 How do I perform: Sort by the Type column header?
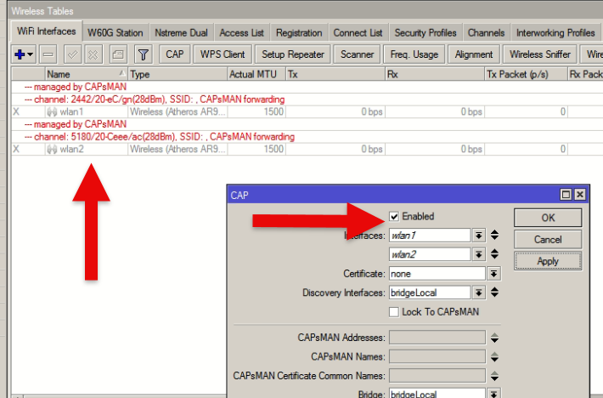click(178, 74)
